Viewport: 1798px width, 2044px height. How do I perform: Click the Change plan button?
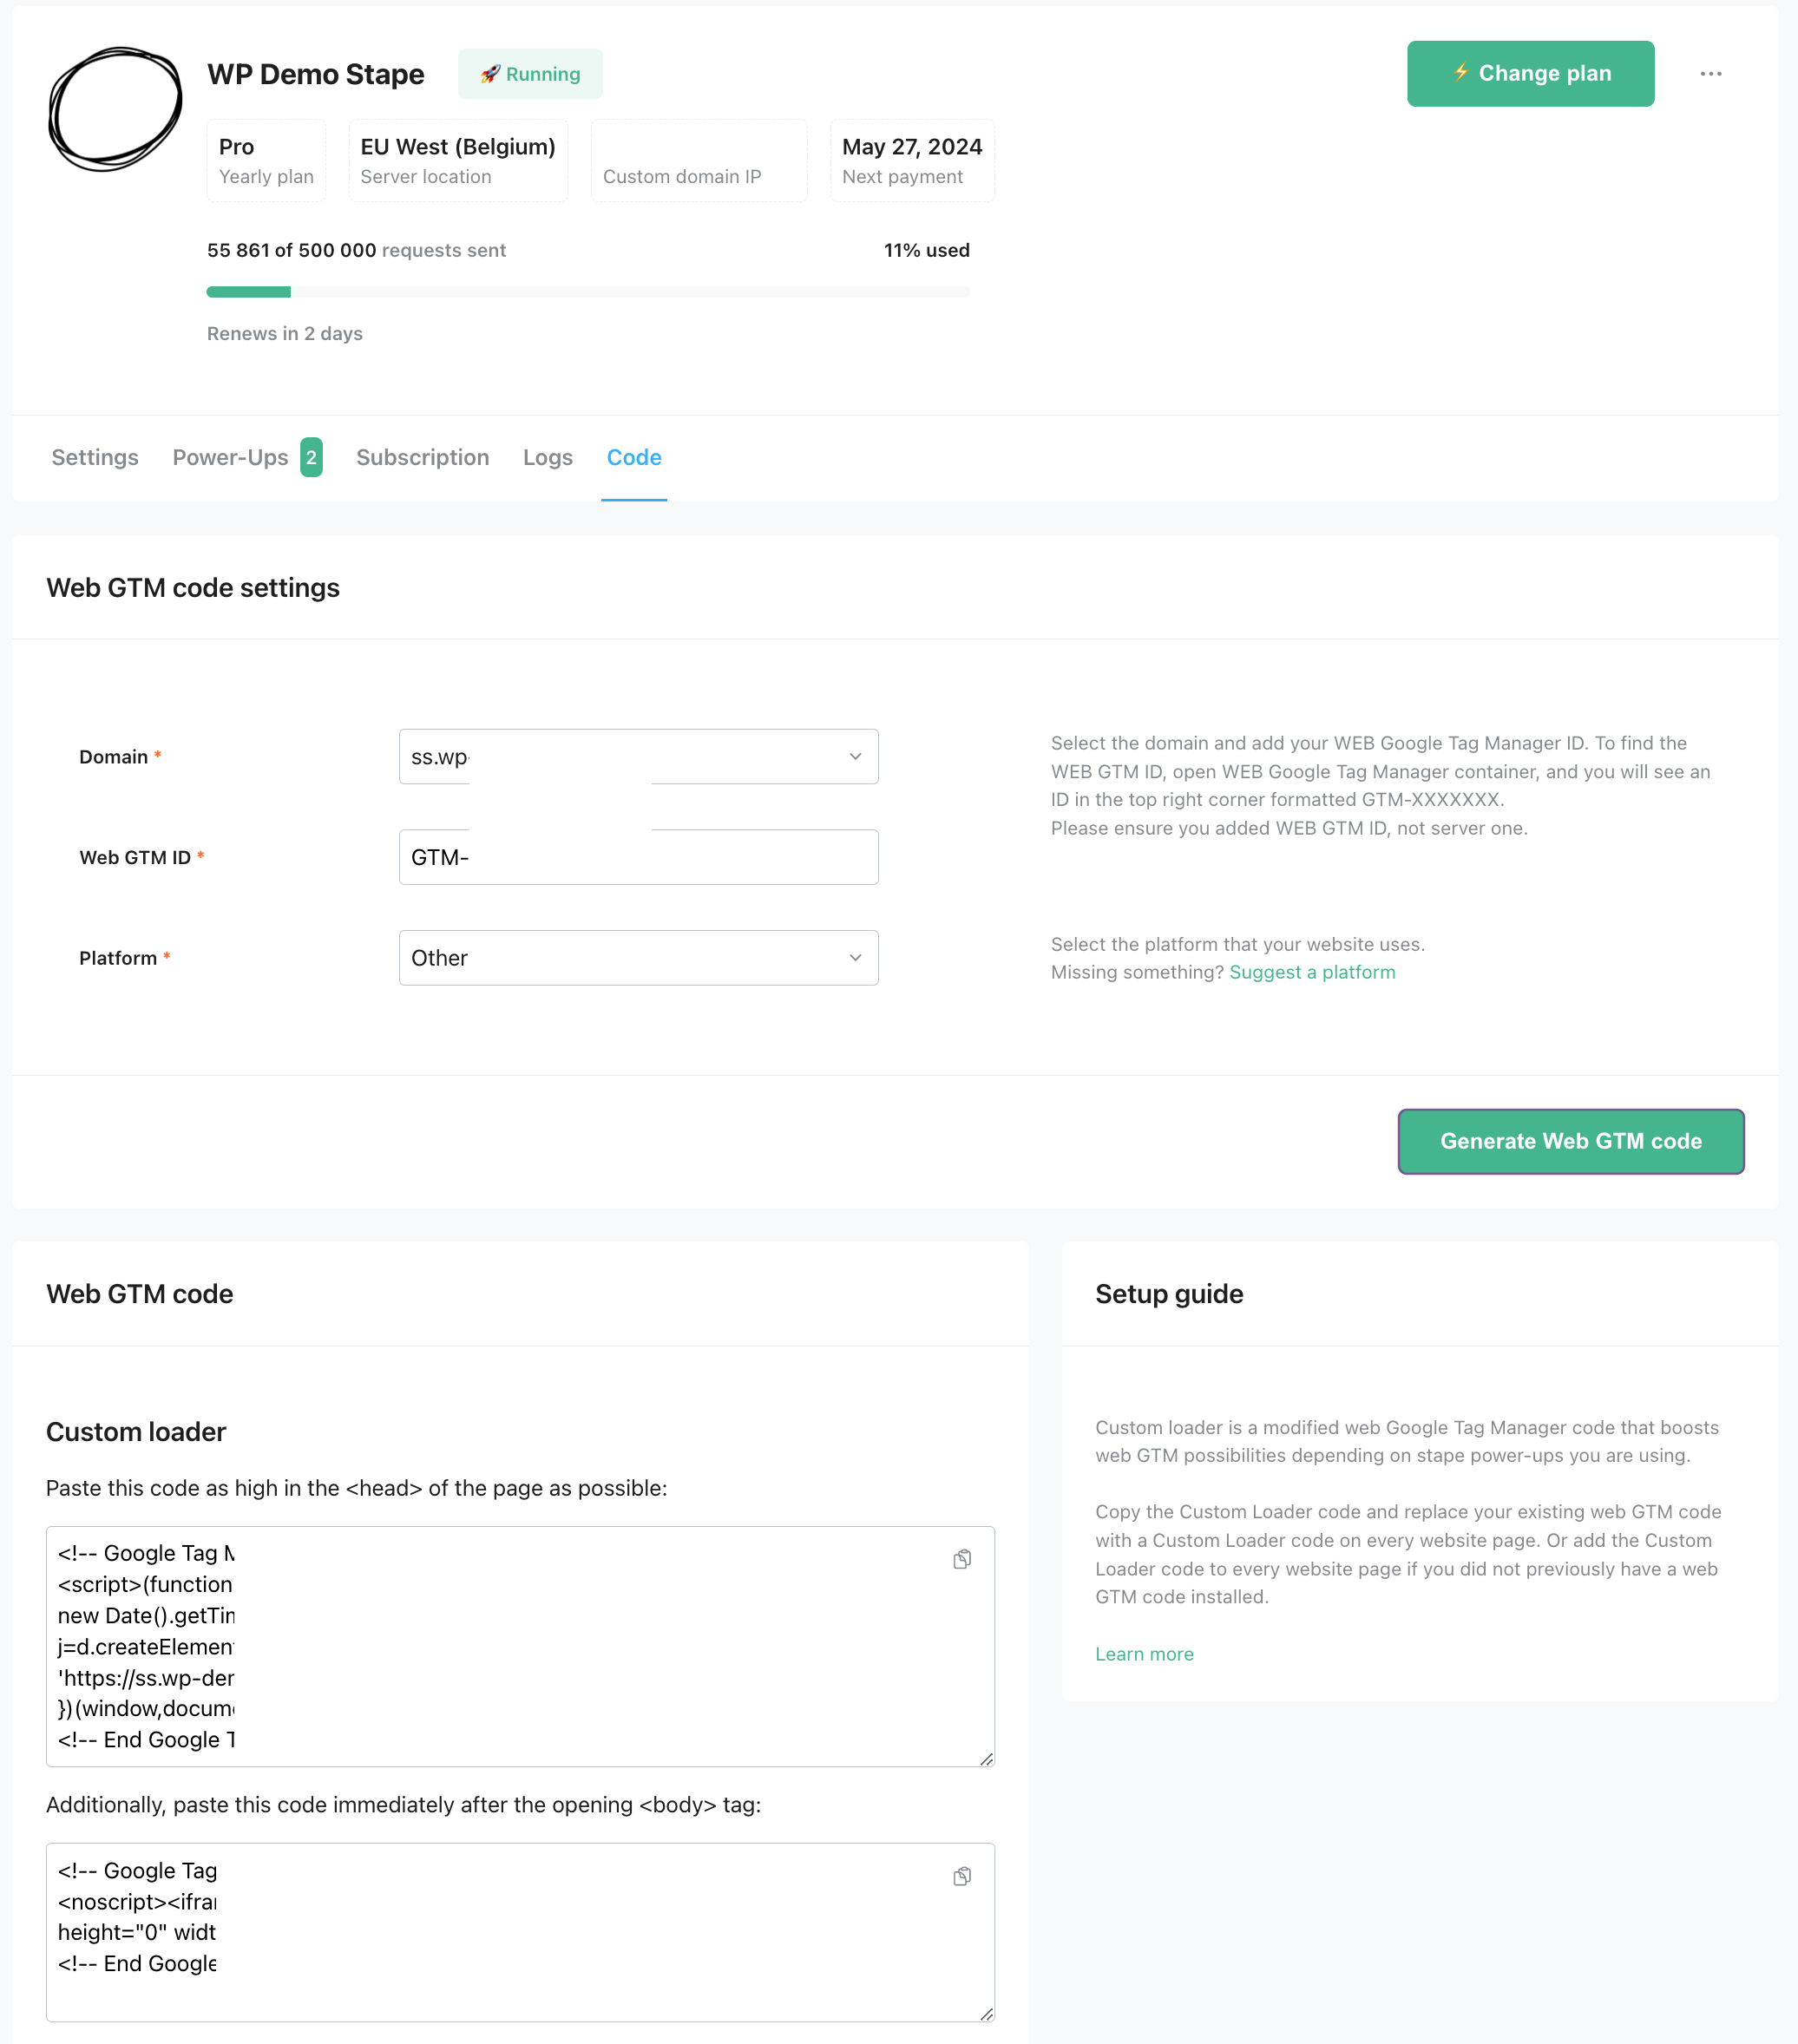coord(1530,73)
